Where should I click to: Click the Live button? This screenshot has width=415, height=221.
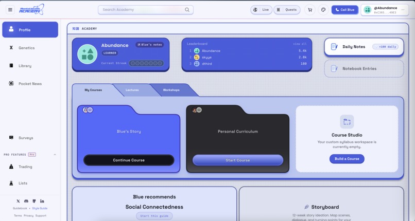click(261, 10)
